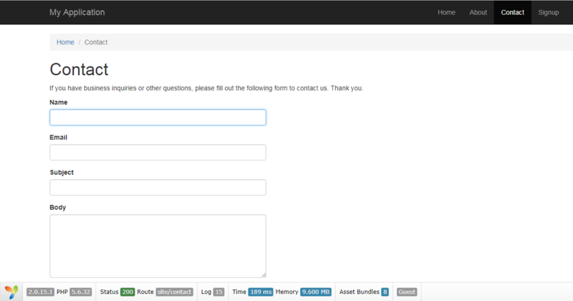This screenshot has width=573, height=301.
Task: Click the Time 189 ms badge
Action: point(261,292)
